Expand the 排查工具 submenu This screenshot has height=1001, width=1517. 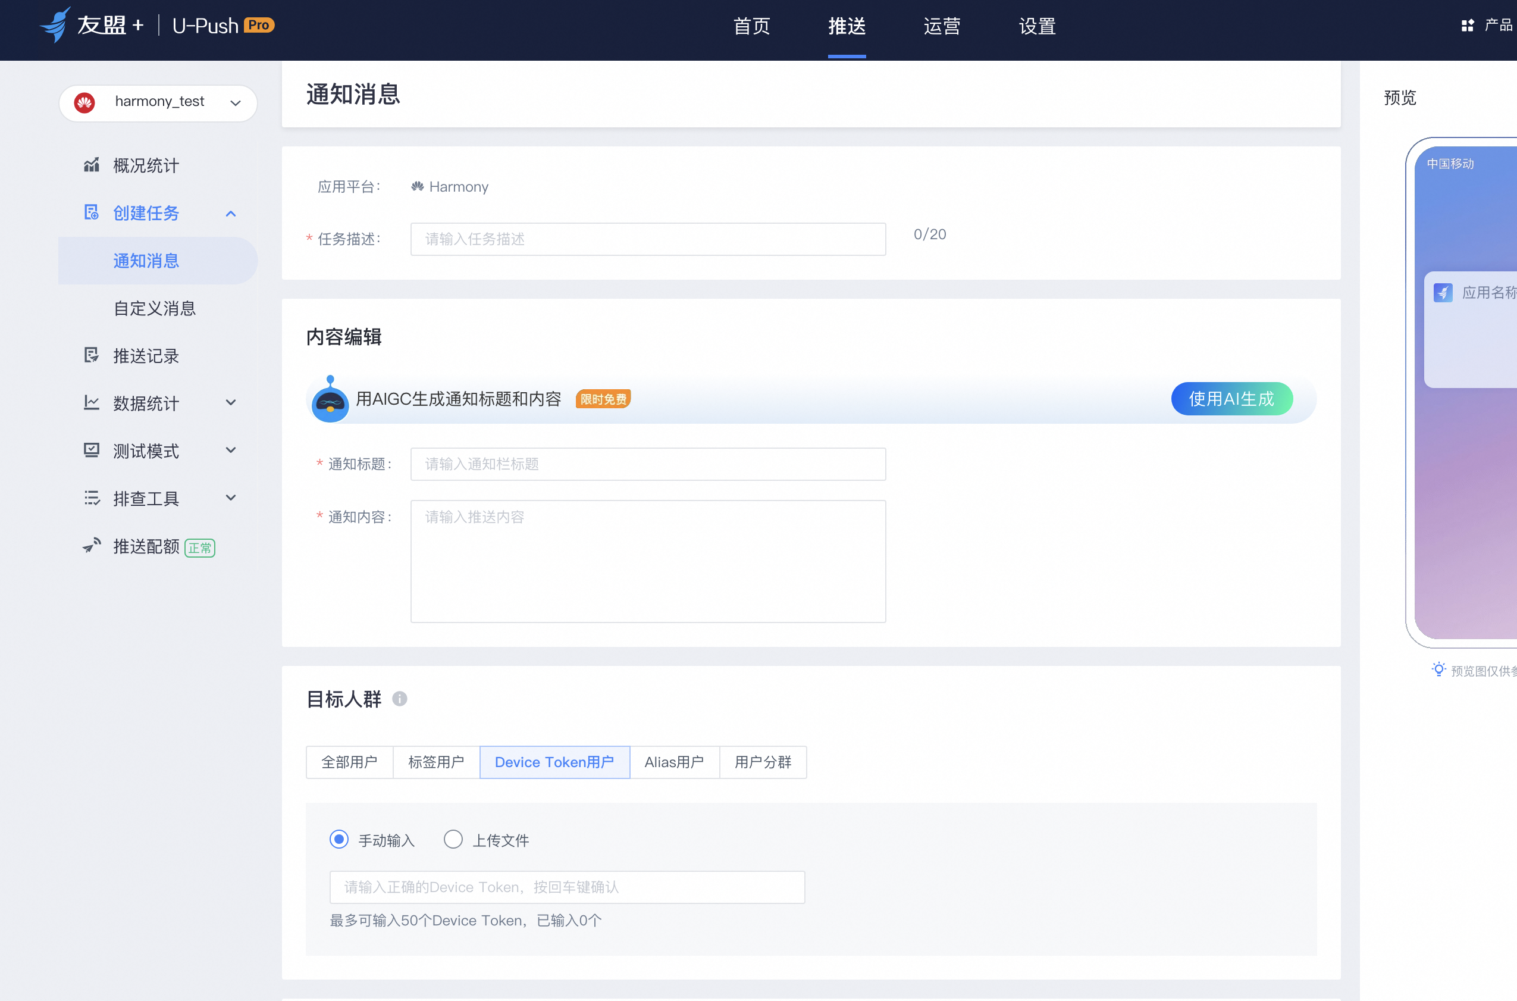pyautogui.click(x=231, y=498)
